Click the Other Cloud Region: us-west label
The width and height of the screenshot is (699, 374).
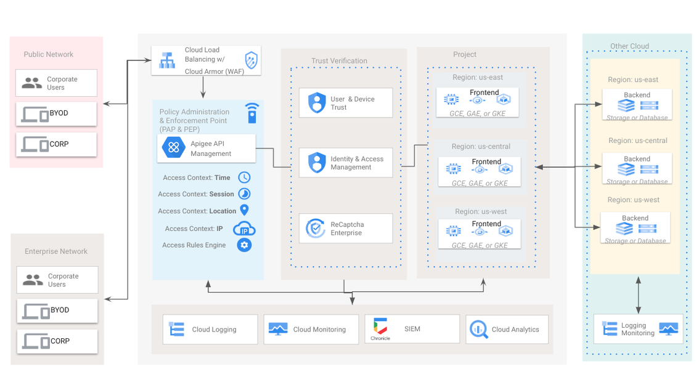tap(634, 200)
